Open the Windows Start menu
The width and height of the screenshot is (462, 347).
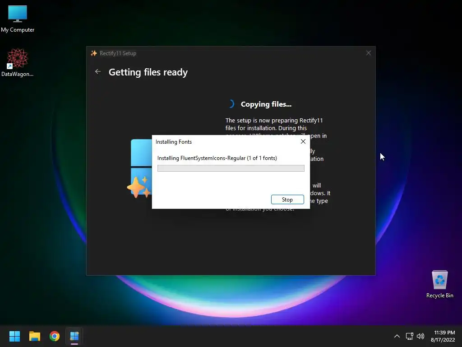14,336
